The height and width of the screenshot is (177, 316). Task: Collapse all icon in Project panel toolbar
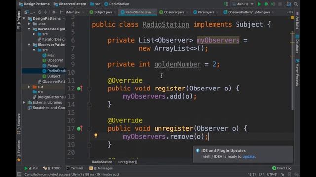(46, 12)
